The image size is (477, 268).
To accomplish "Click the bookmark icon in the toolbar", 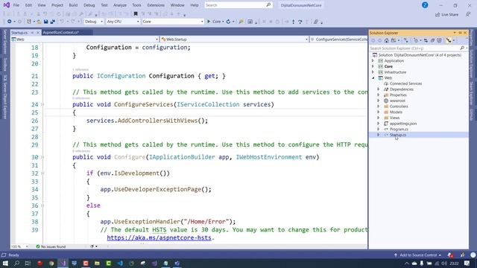I will pyautogui.click(x=136, y=13).
